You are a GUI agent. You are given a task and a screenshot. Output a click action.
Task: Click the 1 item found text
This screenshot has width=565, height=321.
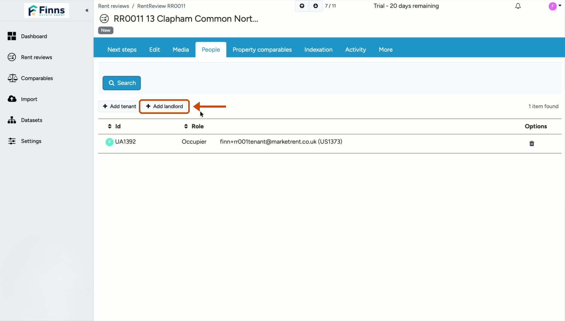point(543,106)
